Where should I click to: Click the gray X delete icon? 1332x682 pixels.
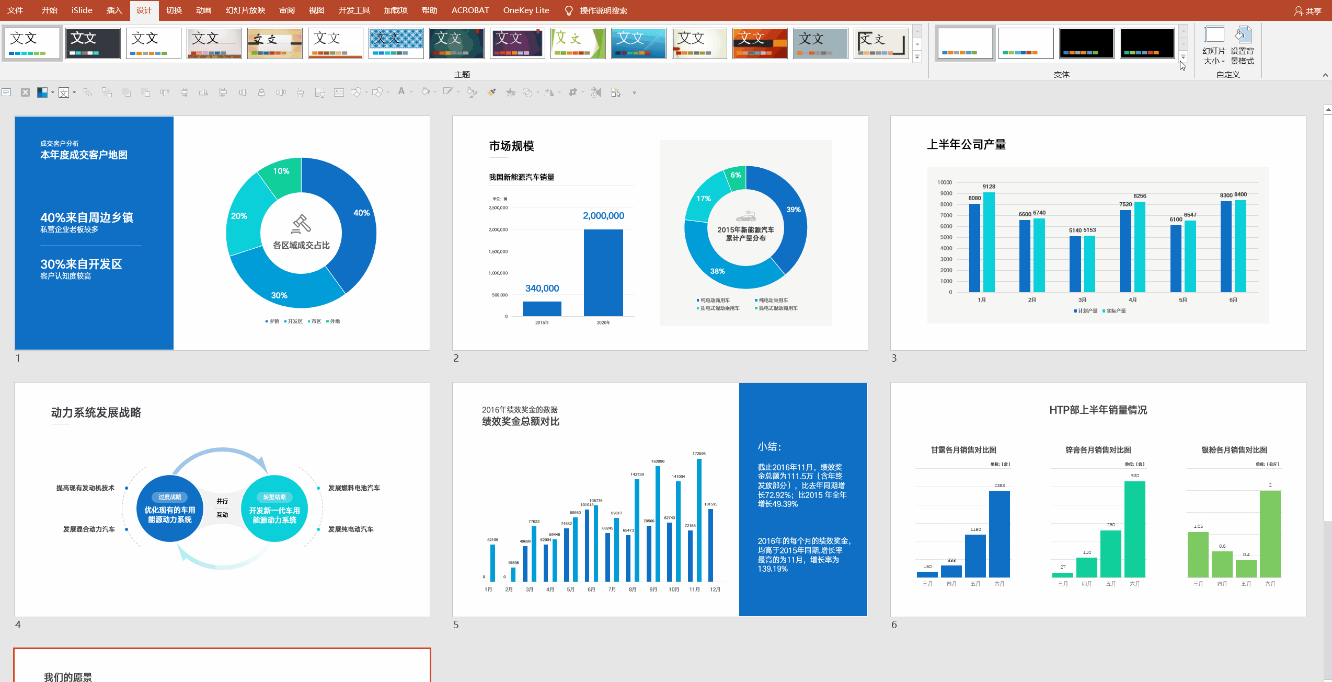(x=25, y=93)
